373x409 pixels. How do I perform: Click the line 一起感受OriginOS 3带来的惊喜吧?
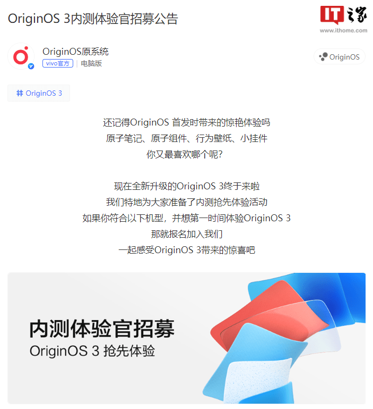pyautogui.click(x=187, y=250)
